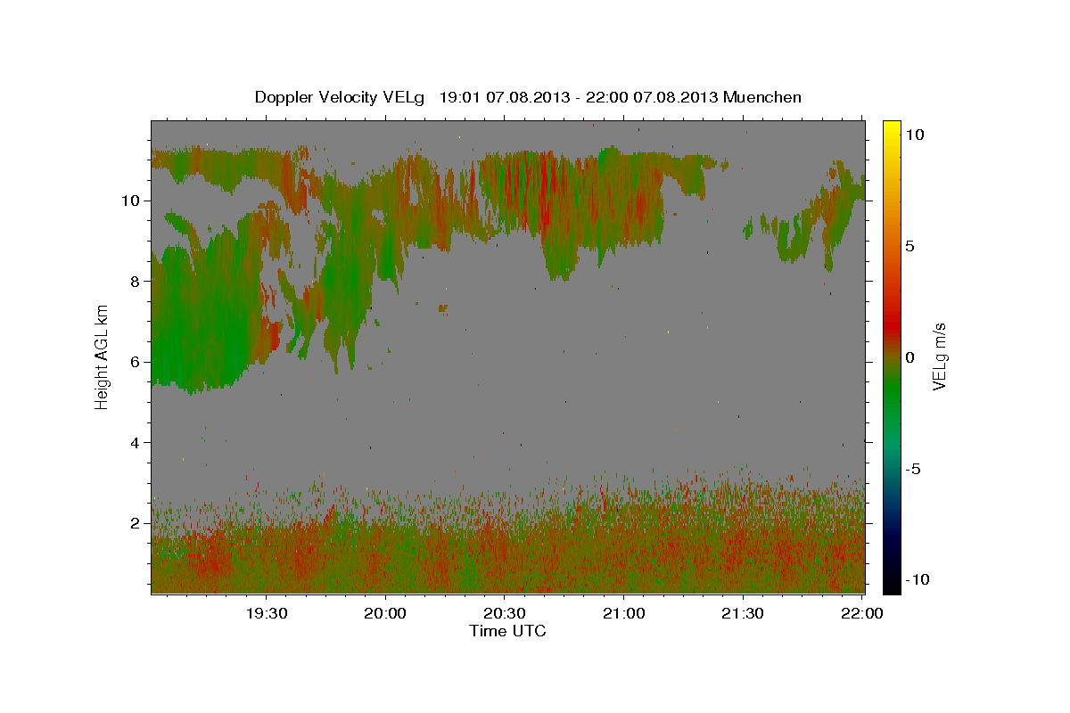Click the colorbar value 0 label
Viewport: 1070px width, 713px height.
point(909,357)
